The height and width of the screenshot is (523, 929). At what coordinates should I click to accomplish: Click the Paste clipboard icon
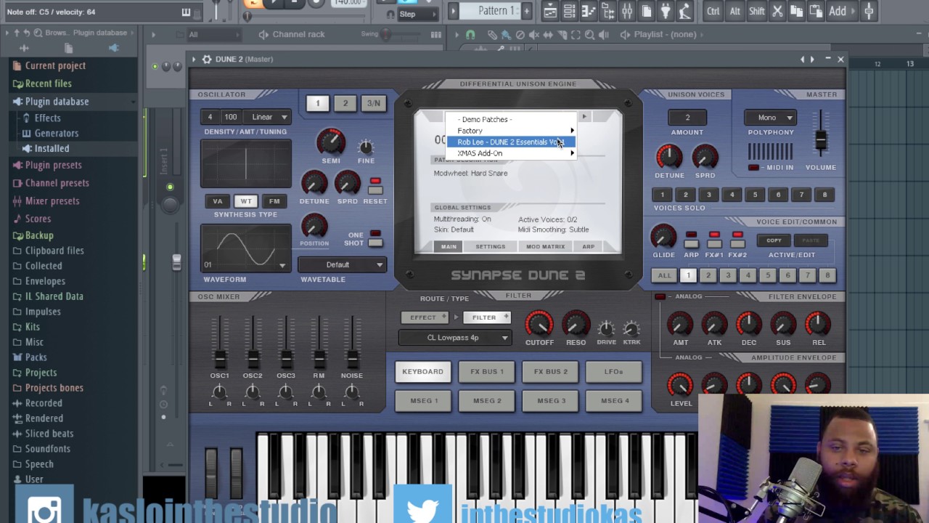[816, 11]
